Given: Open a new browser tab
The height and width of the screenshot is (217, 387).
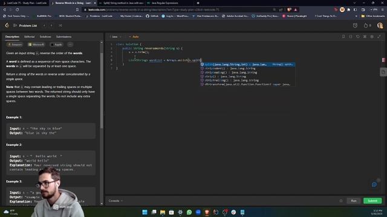Looking at the screenshot, I should point(198,3).
